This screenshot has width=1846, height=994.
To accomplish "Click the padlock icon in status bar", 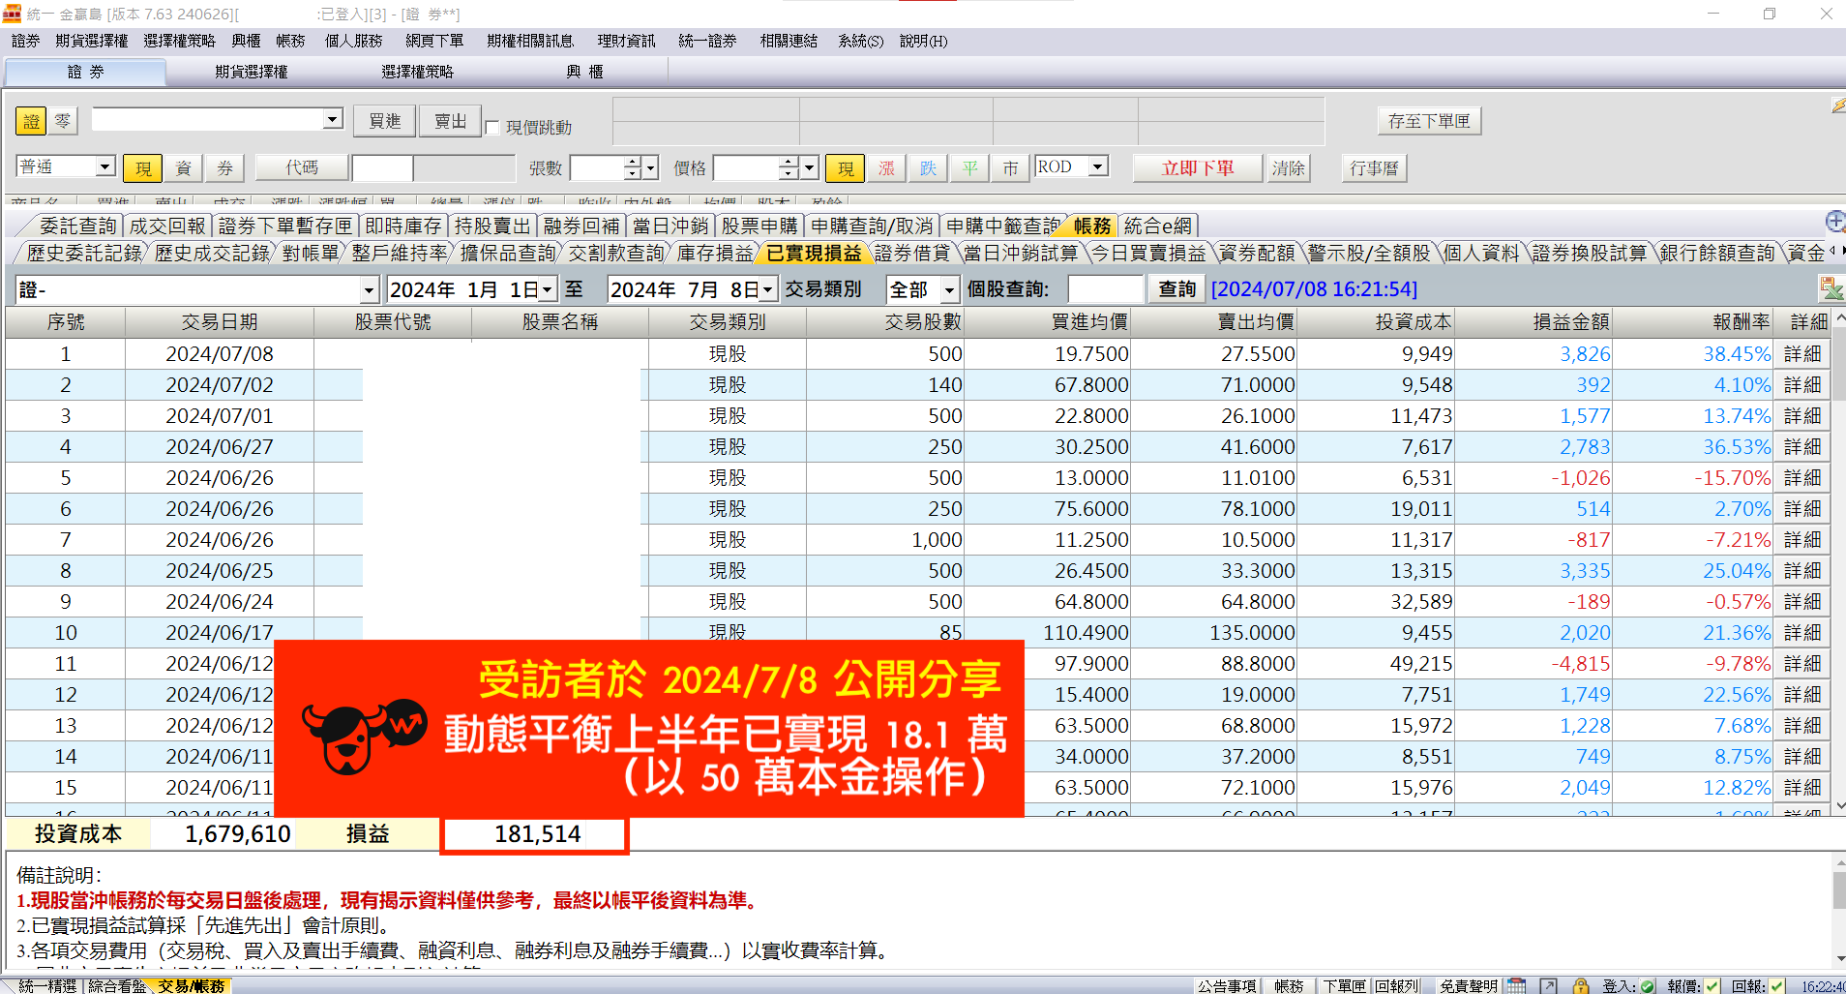I will 1580,985.
